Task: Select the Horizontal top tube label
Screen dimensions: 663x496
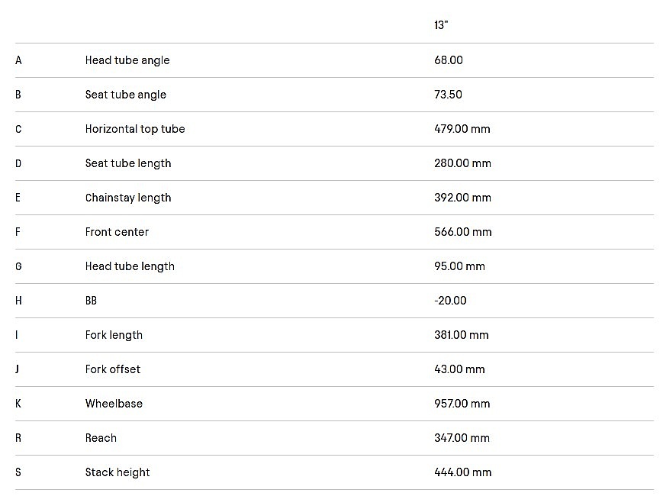Action: [x=135, y=129]
